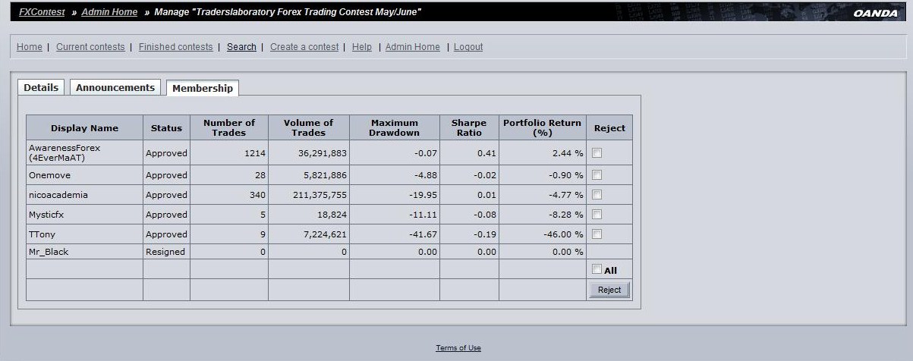Open the Announcements tab
The height and width of the screenshot is (361, 913).
click(x=115, y=87)
